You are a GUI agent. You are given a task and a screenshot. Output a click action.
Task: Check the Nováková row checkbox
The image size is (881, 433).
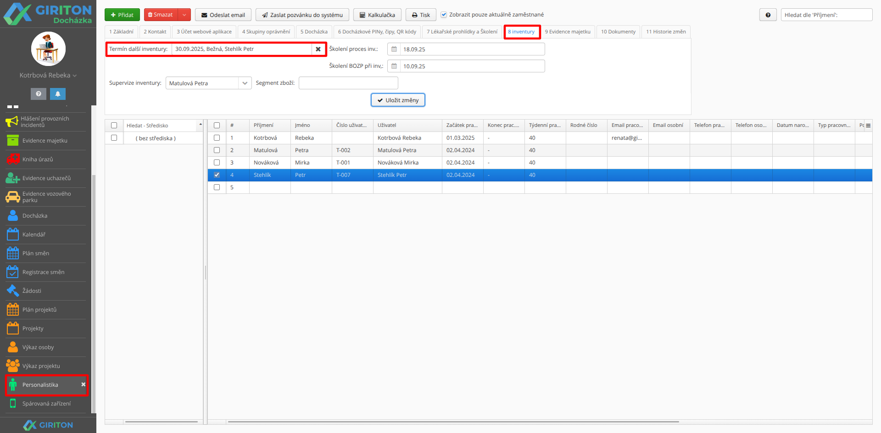coord(217,163)
